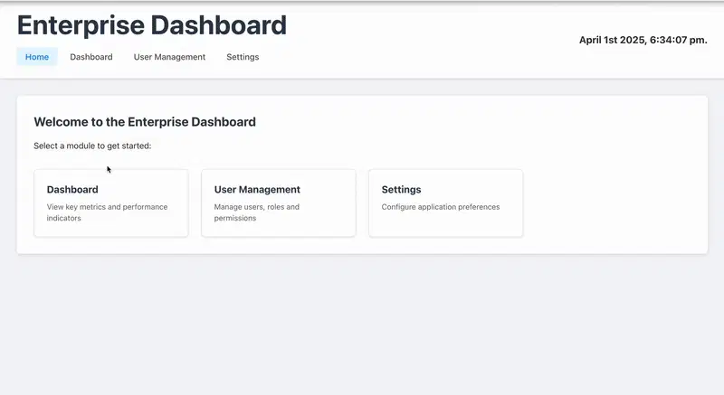
Task: Click 'Configure application preferences' description
Action: [441, 207]
